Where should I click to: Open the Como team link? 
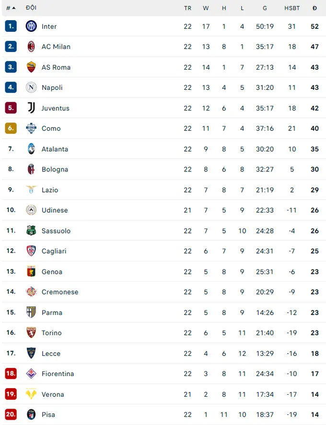click(51, 128)
